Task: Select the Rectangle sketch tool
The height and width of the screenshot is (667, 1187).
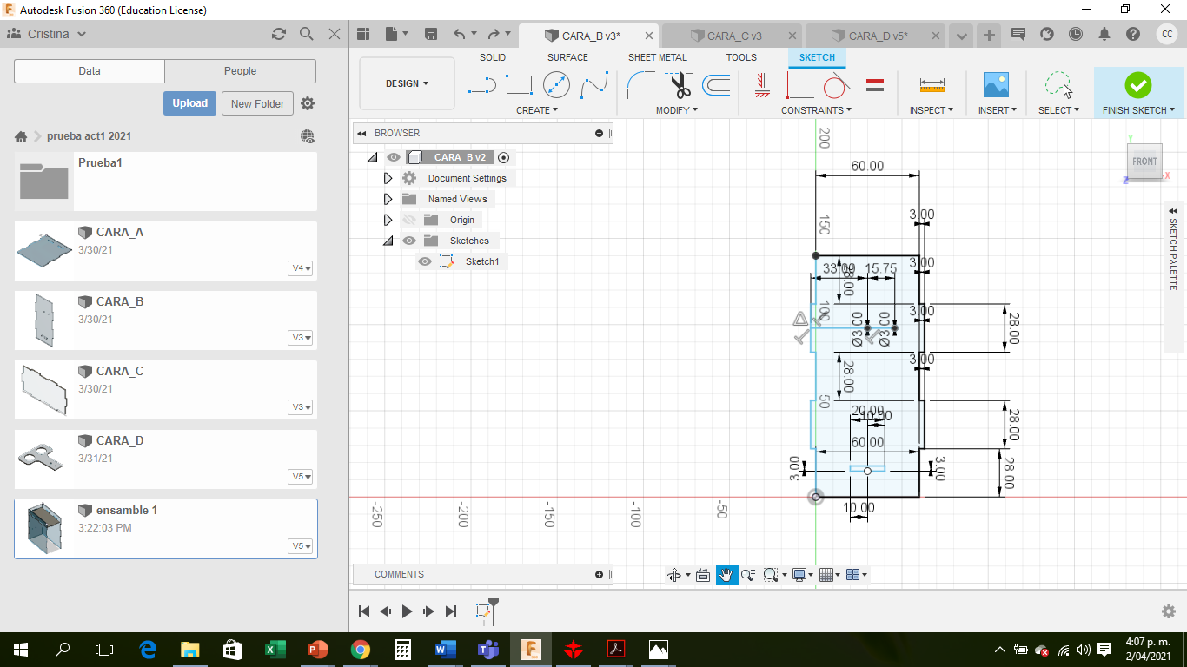Action: pyautogui.click(x=519, y=85)
